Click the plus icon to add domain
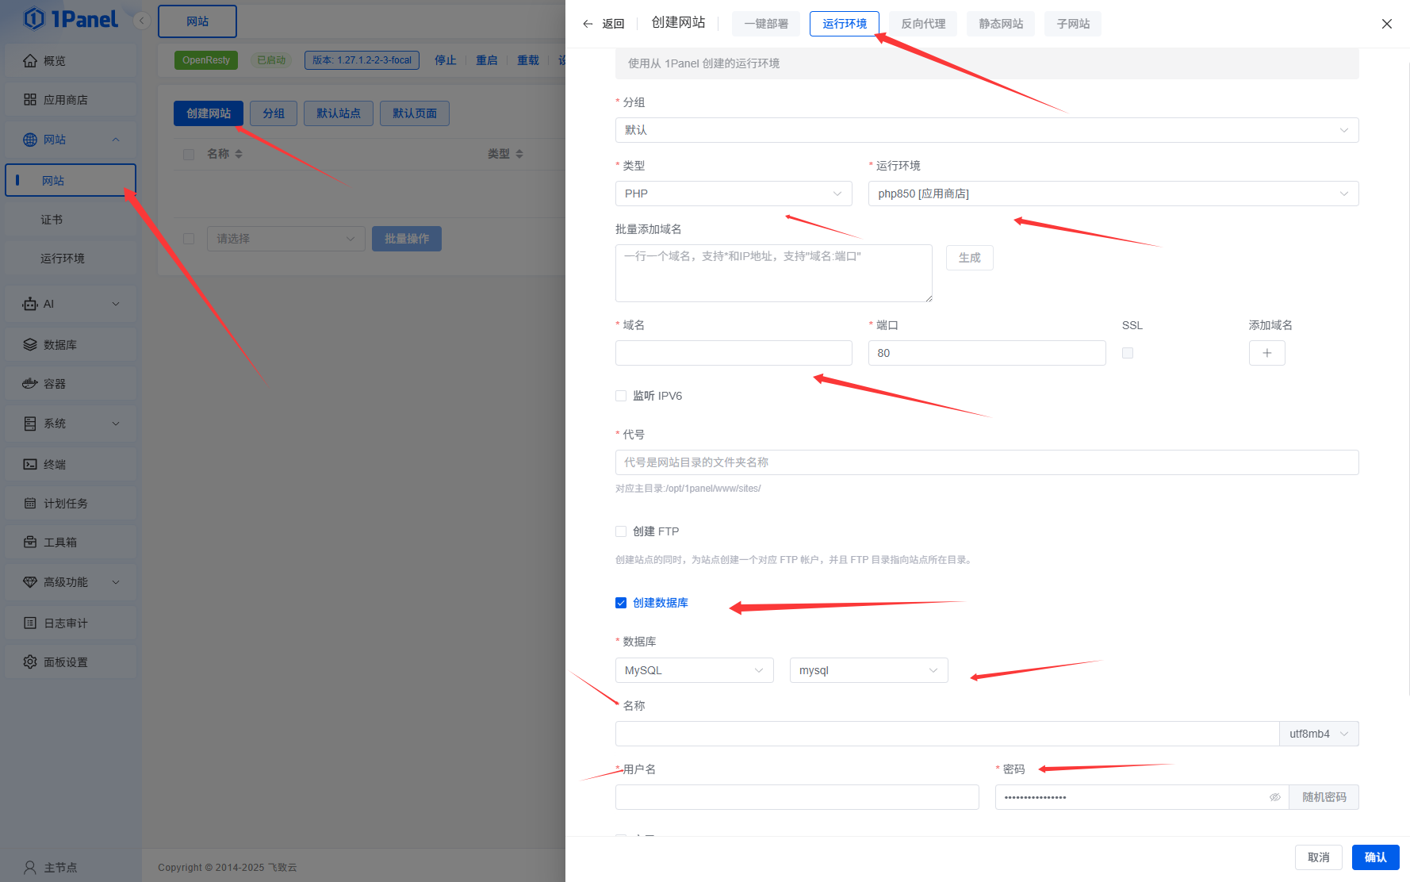Image resolution: width=1410 pixels, height=882 pixels. (x=1266, y=353)
